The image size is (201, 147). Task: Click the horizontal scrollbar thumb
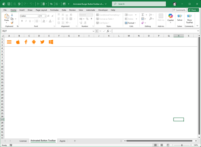pos(159,141)
